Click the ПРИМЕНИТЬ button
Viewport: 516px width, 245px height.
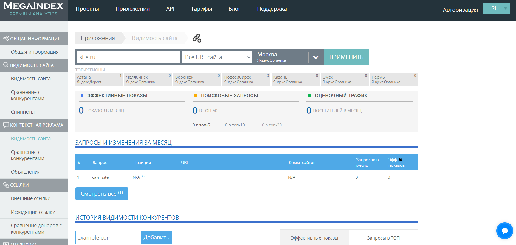tap(346, 57)
